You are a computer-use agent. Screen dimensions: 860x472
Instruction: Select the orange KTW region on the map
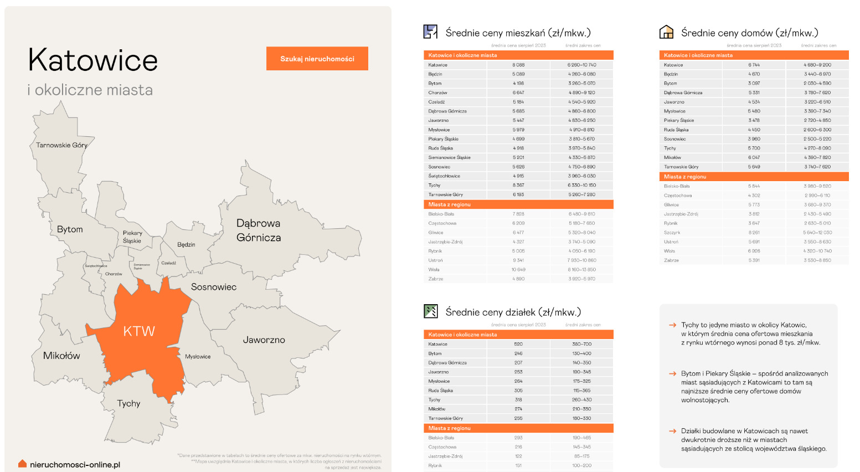pos(140,331)
